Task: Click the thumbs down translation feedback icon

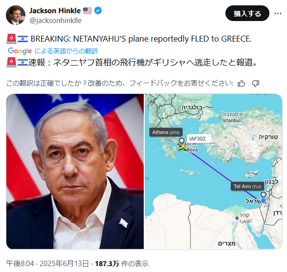Action: tap(256, 84)
